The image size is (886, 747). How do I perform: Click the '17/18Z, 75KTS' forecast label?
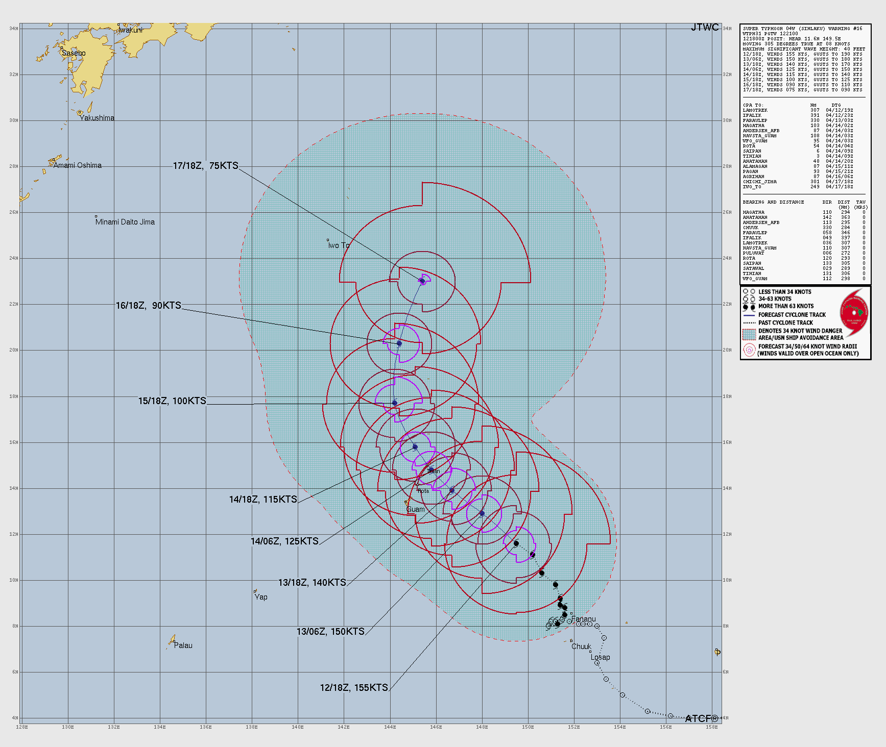205,166
